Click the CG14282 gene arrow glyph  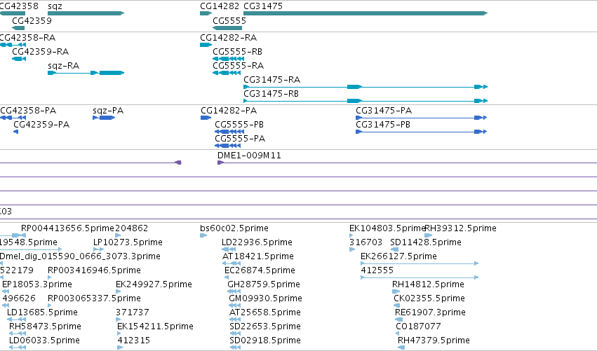[x=206, y=13]
